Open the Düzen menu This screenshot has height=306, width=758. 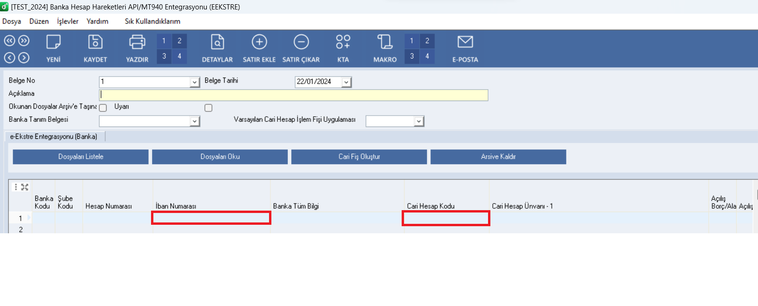(x=39, y=21)
